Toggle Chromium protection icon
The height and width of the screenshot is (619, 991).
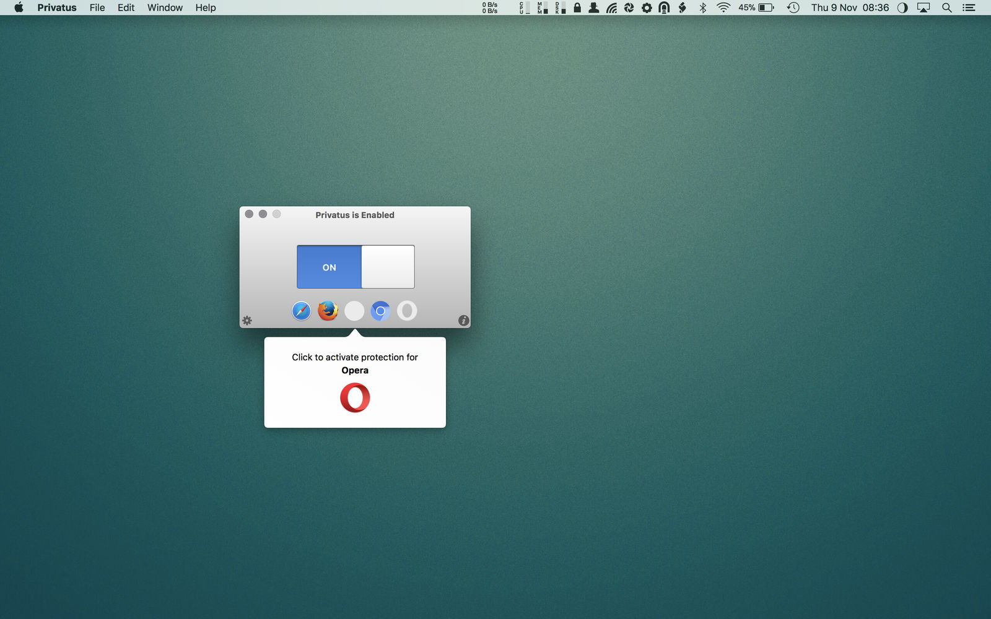coord(380,311)
